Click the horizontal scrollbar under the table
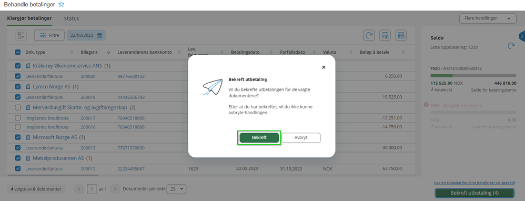Screen dimensions: 525x201 pyautogui.click(x=53, y=175)
